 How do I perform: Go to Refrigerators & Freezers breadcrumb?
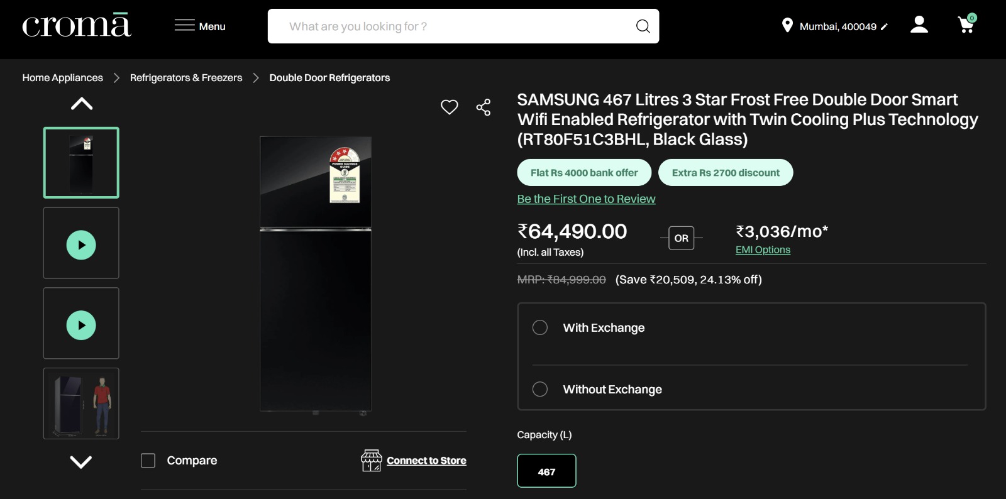coord(186,78)
